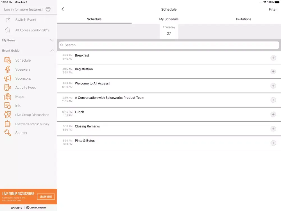Open settings gear in sidebar header

coord(48,9)
